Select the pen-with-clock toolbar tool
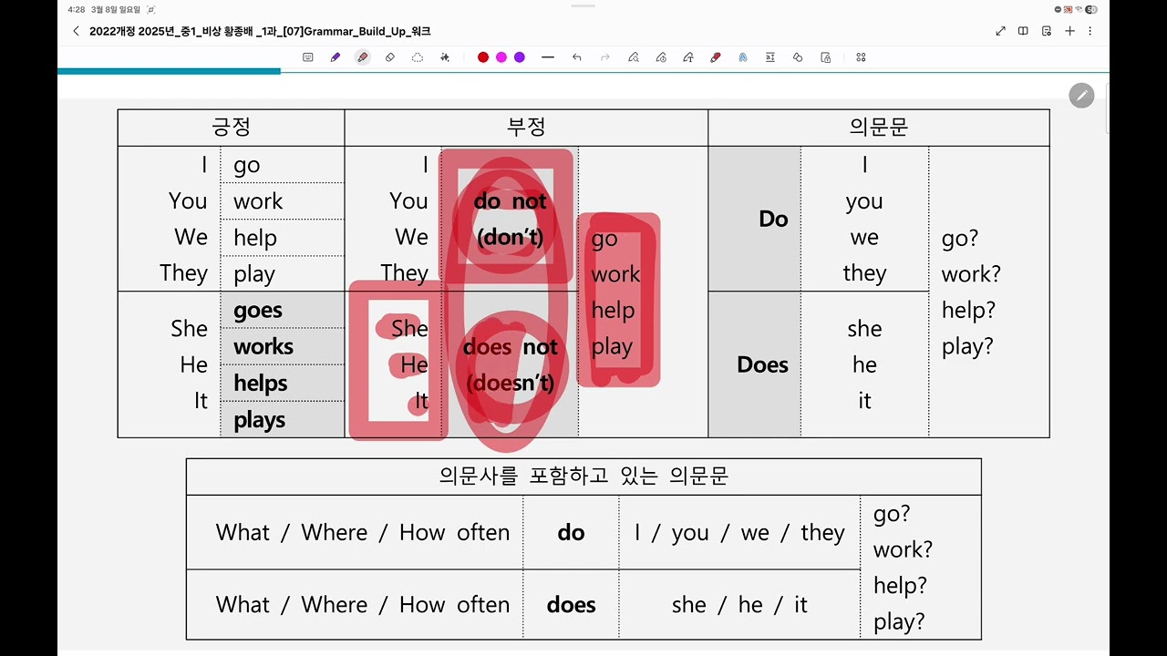 pyautogui.click(x=661, y=57)
